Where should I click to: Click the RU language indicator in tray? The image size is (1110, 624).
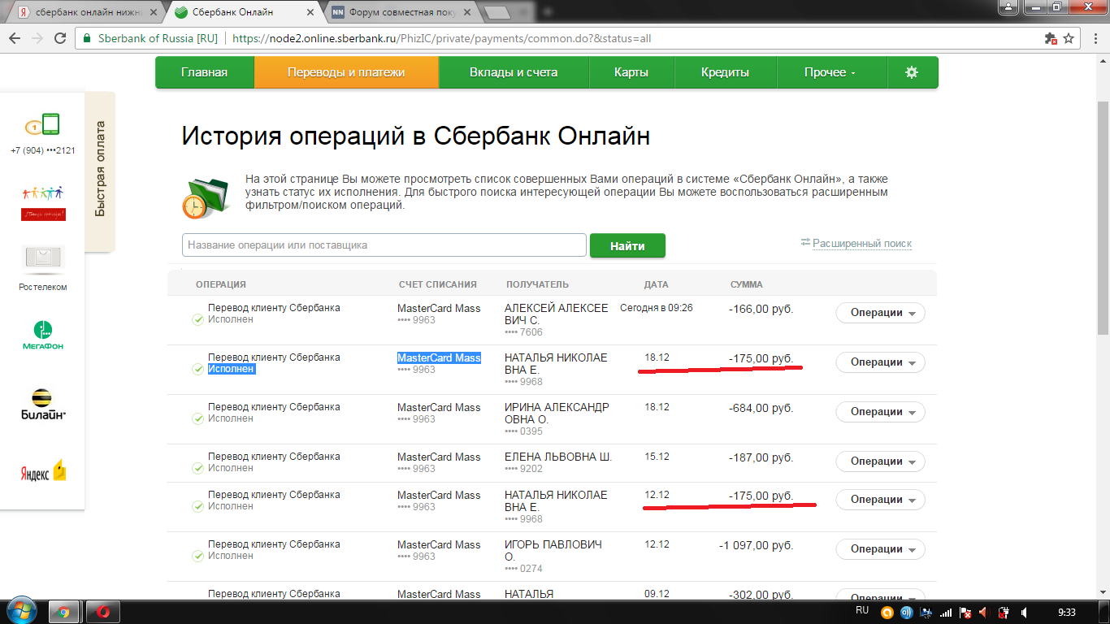pyautogui.click(x=862, y=610)
